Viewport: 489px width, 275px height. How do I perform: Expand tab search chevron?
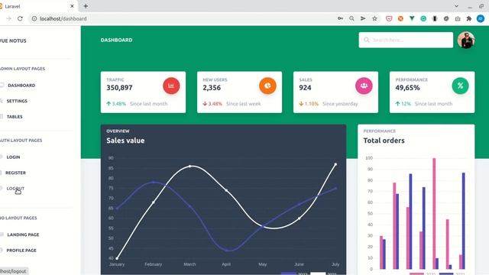click(456, 6)
